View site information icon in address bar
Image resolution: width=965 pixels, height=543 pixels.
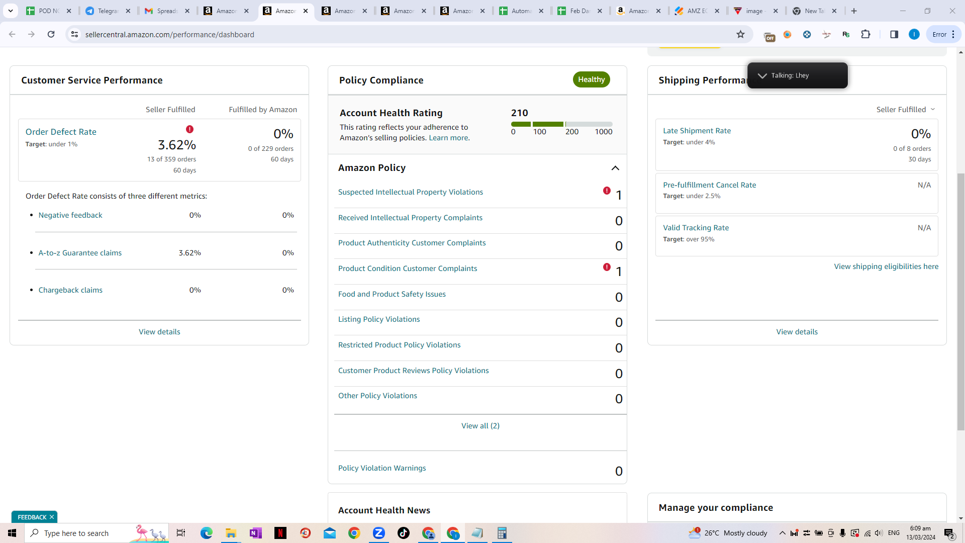74,34
